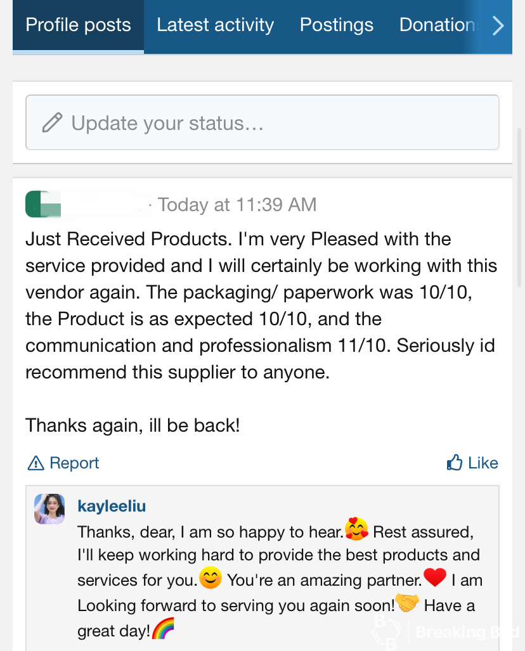
Task: Click the smiling blush emoji in reply
Action: (211, 578)
